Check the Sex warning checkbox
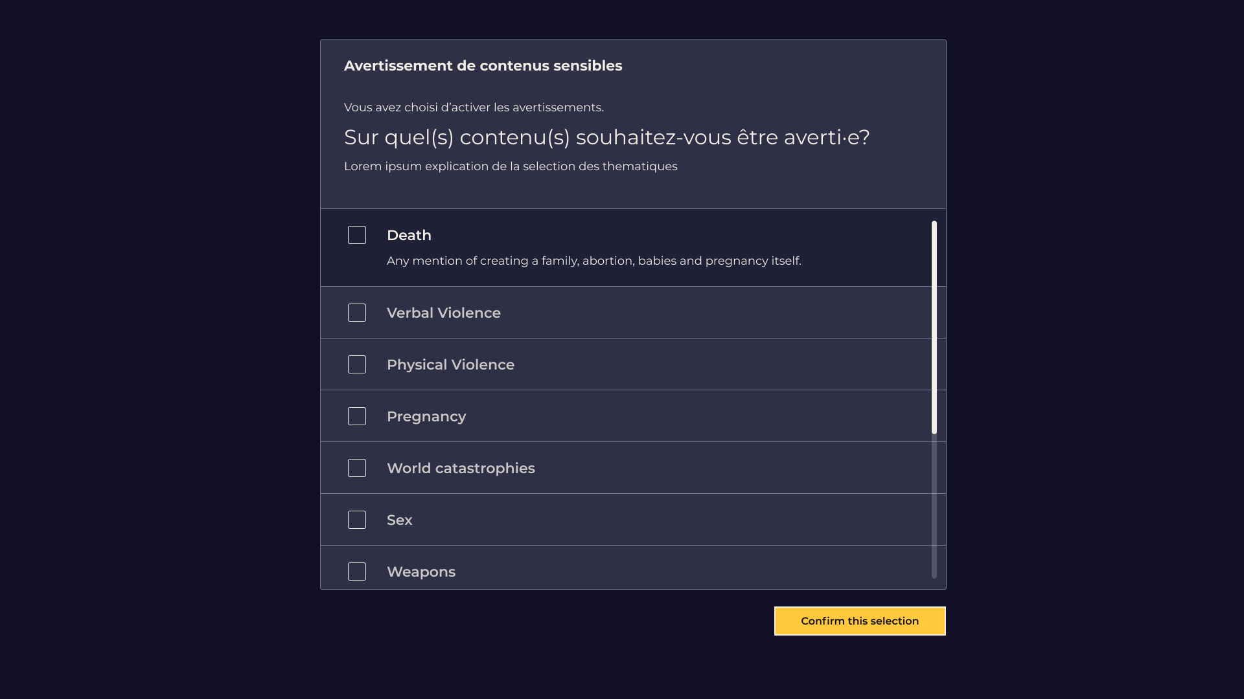The width and height of the screenshot is (1244, 699). pyautogui.click(x=357, y=520)
